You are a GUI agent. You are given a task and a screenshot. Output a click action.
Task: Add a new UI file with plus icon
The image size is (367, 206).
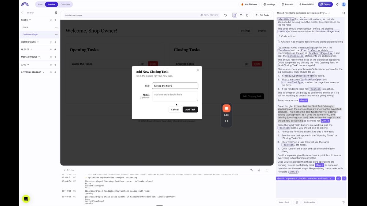coord(55,49)
